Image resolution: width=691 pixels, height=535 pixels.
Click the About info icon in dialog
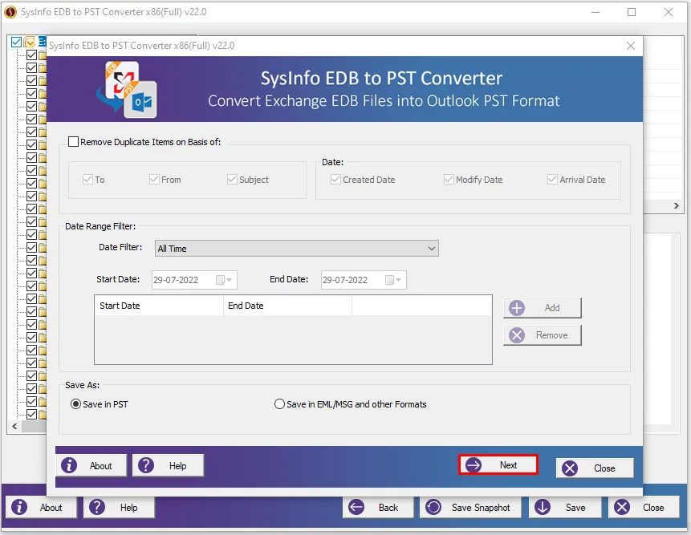70,466
